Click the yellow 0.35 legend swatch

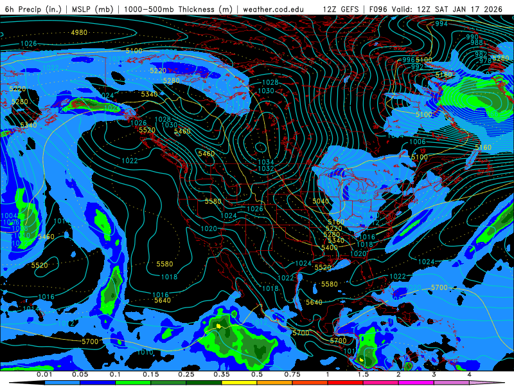coord(239,383)
